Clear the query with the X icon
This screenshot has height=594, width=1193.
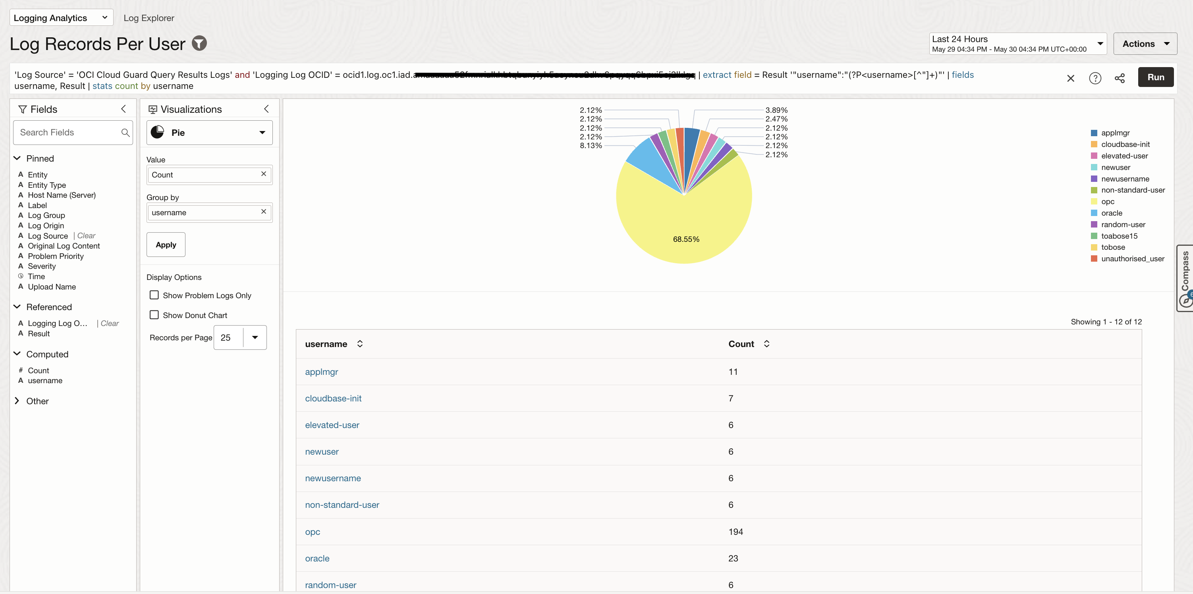pyautogui.click(x=1070, y=78)
